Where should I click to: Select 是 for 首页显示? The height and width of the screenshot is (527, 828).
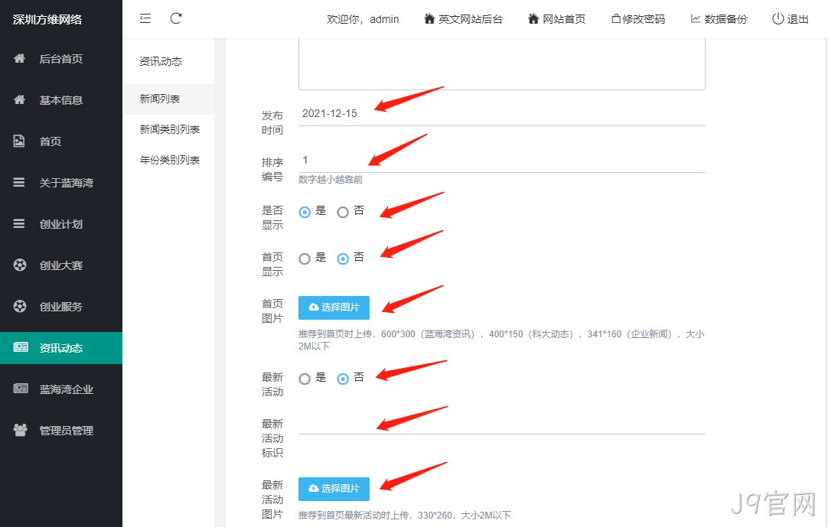click(305, 259)
